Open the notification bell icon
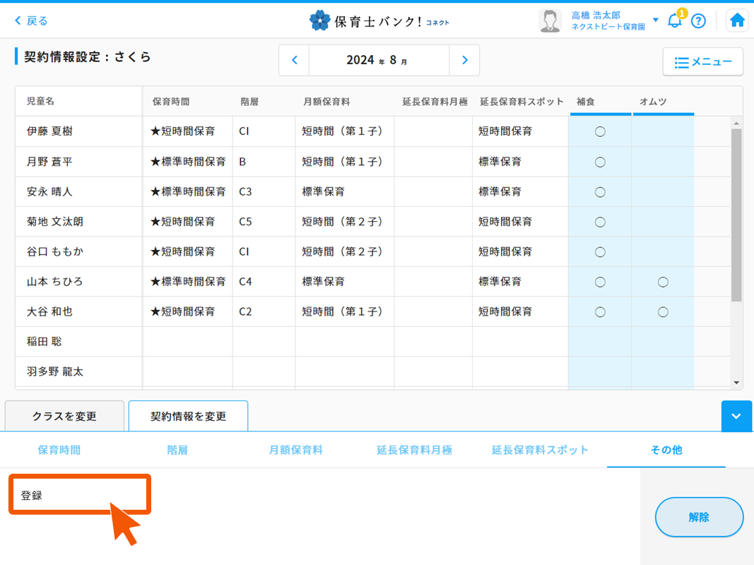Screen dimensions: 754x565 click(x=673, y=20)
